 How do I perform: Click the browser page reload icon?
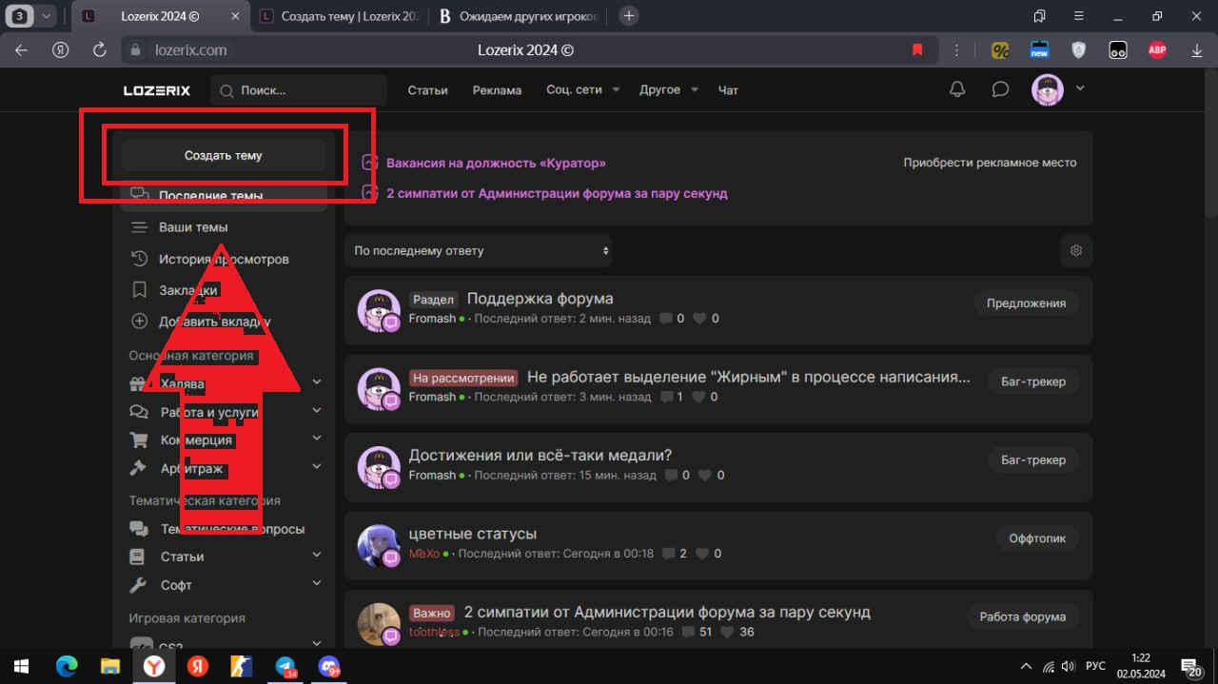pos(99,50)
